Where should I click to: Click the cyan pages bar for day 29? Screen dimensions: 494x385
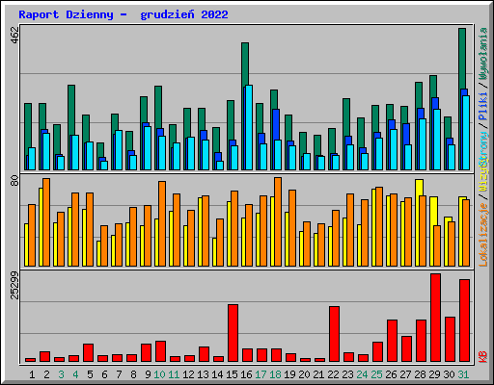pyautogui.click(x=437, y=140)
